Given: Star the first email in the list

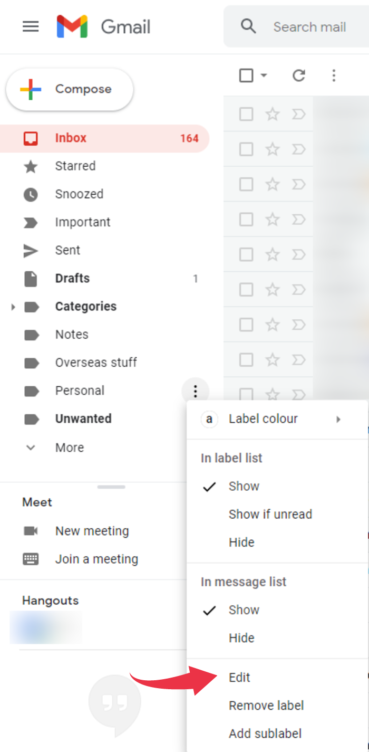Looking at the screenshot, I should pyautogui.click(x=273, y=113).
